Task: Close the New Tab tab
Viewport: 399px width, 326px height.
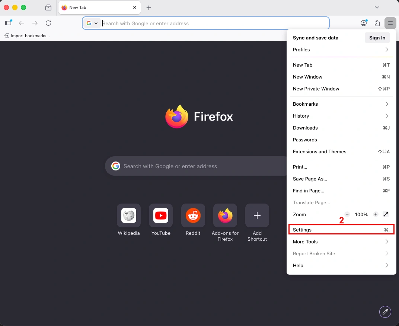Action: 135,7
